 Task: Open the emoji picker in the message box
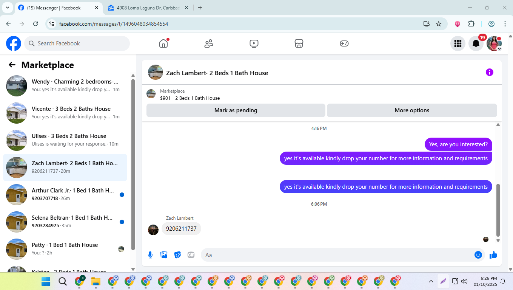click(478, 255)
